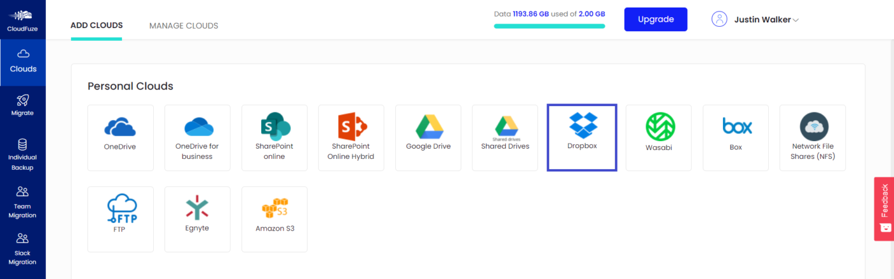Expand the Justin Walker account dropdown
This screenshot has height=279, width=894.
(x=766, y=19)
